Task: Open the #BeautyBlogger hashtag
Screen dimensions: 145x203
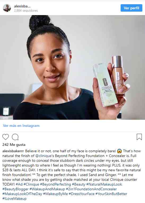Action: click(x=15, y=189)
